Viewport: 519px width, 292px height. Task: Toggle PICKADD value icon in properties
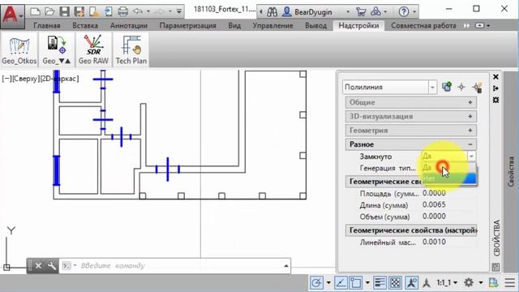click(447, 87)
